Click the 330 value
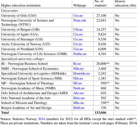The height and width of the screenshot is (125, 137). point(103,108)
